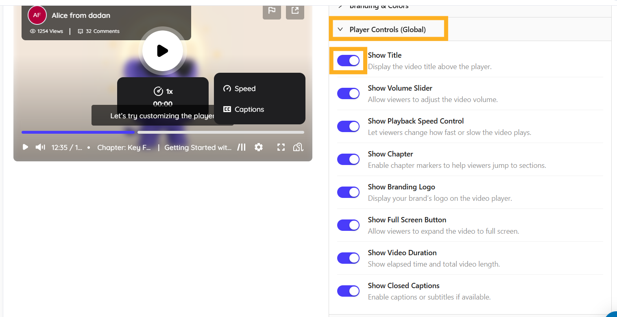617x317 pixels.
Task: Click the large center play button
Action: click(x=163, y=51)
